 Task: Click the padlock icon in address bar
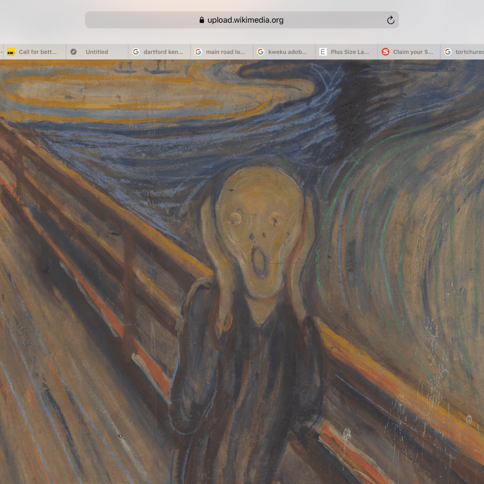tap(202, 20)
